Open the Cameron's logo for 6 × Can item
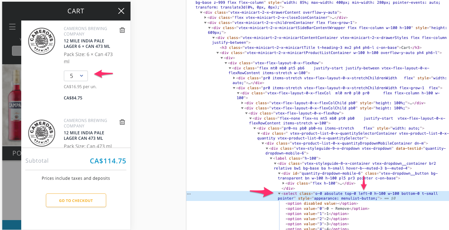 point(42,41)
